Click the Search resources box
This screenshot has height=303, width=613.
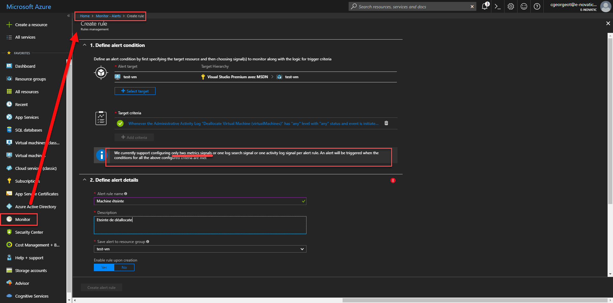pyautogui.click(x=412, y=7)
